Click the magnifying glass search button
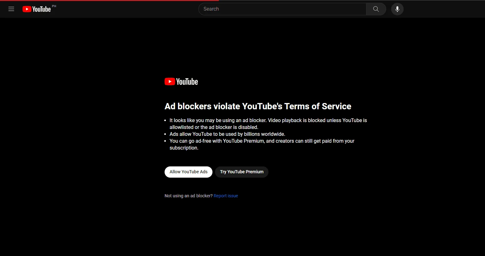Screen dimensions: 485x256 376,9
